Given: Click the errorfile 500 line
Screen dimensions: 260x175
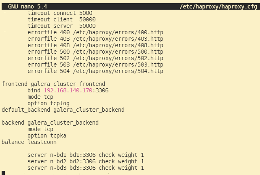Looking at the screenshot, I should click(x=95, y=52).
